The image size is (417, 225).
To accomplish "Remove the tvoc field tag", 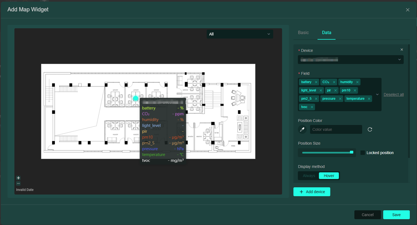I will tap(312, 107).
